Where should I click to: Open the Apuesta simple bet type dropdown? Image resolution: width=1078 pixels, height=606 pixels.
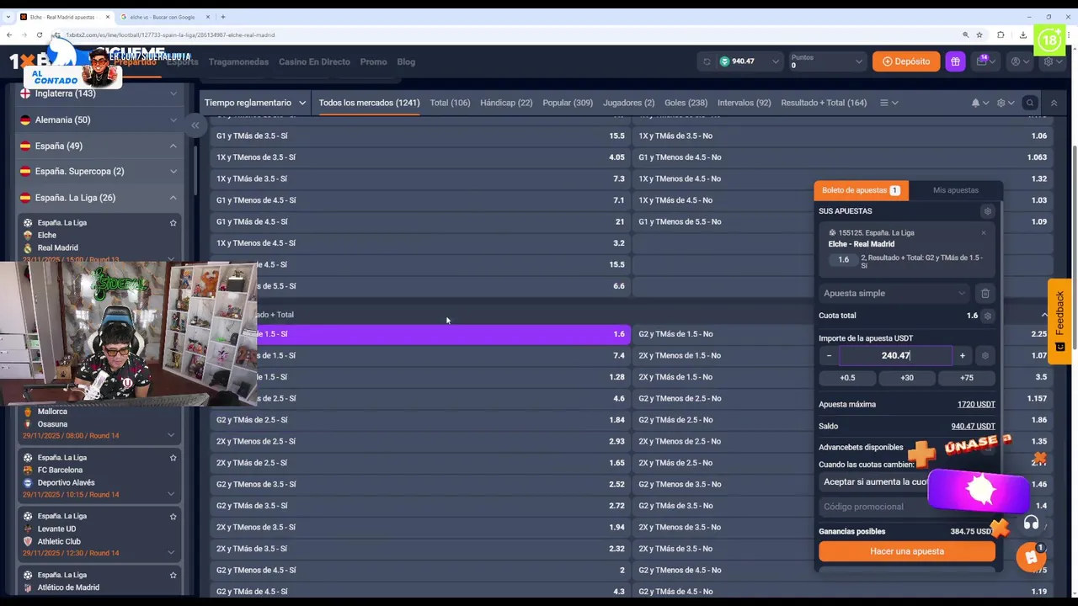click(894, 293)
